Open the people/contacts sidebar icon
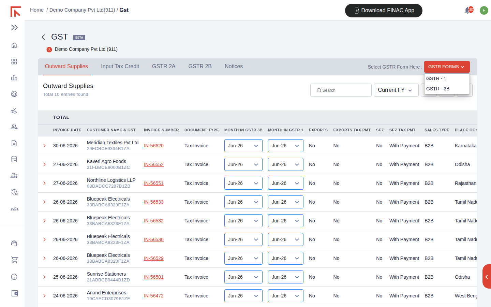491x307 pixels. click(x=14, y=127)
